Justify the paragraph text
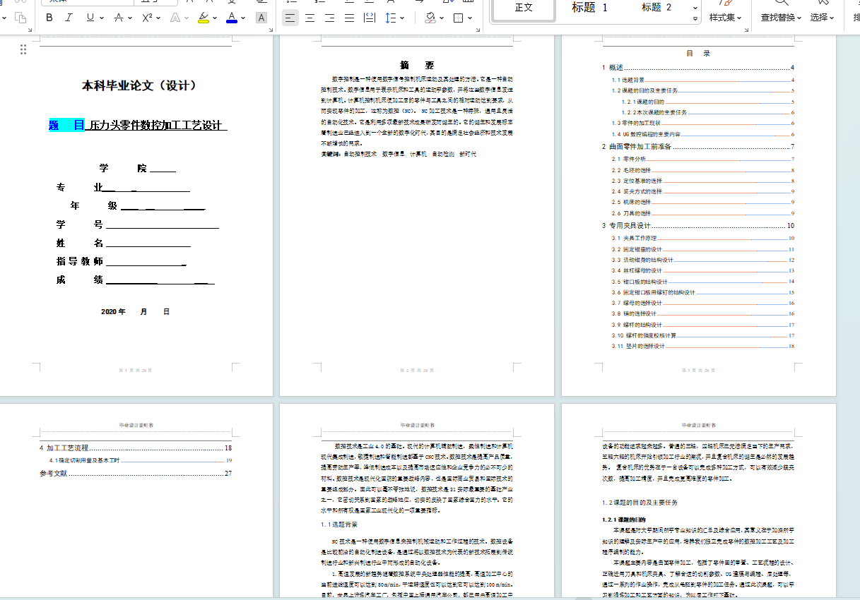Screen dimensions: 860x600 [349, 18]
